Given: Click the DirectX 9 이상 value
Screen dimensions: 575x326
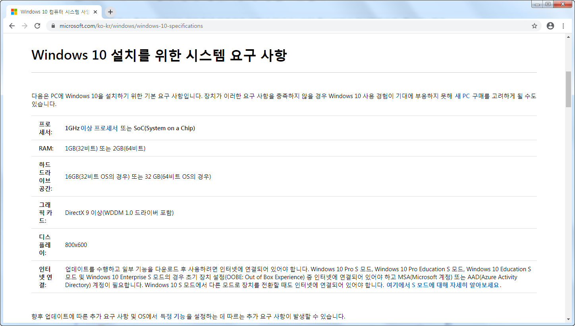Looking at the screenshot, I should tap(120, 213).
